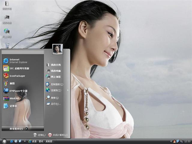Click 我的电脑 in Start menu right pane
The height and width of the screenshot is (144, 192).
tap(53, 71)
